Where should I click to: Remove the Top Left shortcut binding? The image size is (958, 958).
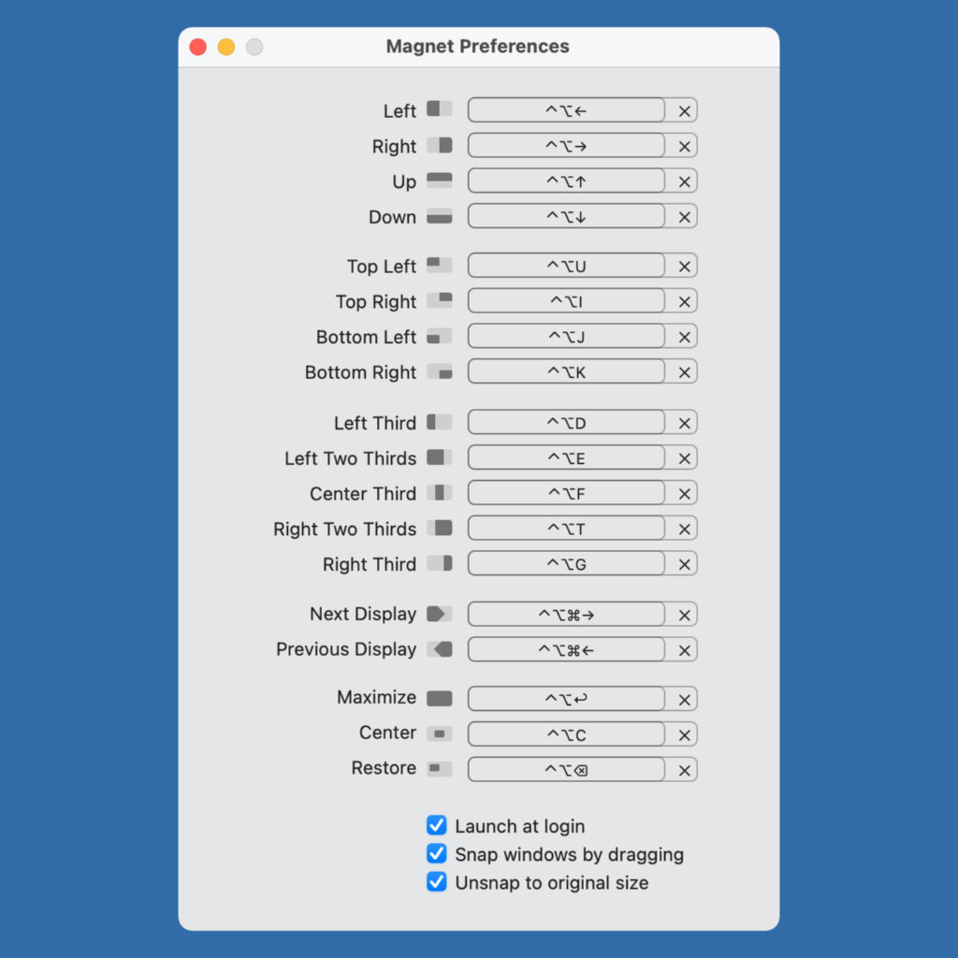684,267
